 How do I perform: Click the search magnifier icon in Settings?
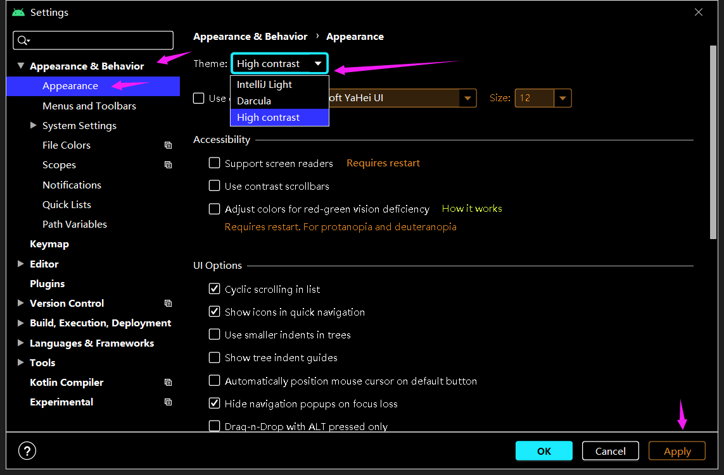(23, 40)
